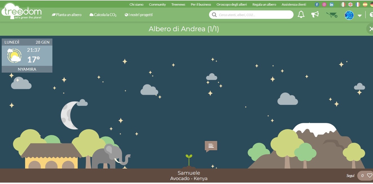The height and width of the screenshot is (184, 373).
Task: Open the tree message speech bubble
Action: tap(211, 146)
